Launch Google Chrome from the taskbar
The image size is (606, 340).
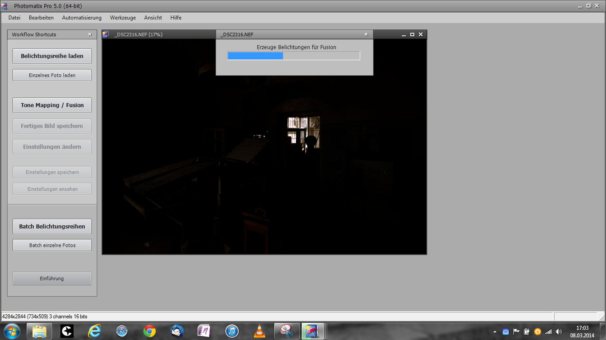150,331
